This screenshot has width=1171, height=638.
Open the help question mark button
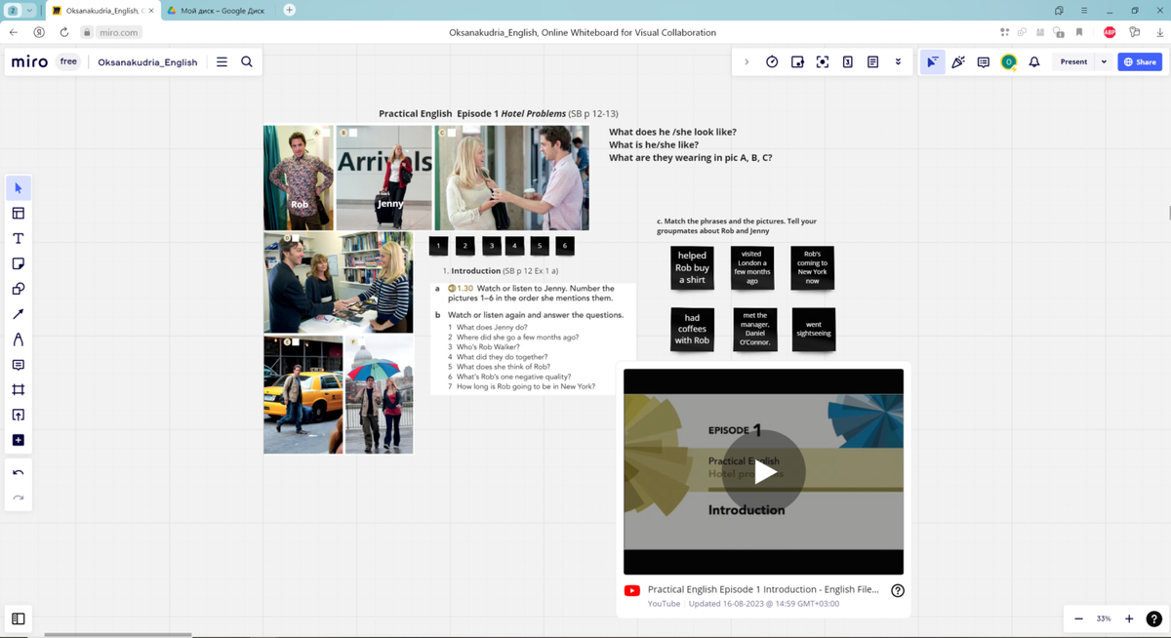click(1153, 618)
